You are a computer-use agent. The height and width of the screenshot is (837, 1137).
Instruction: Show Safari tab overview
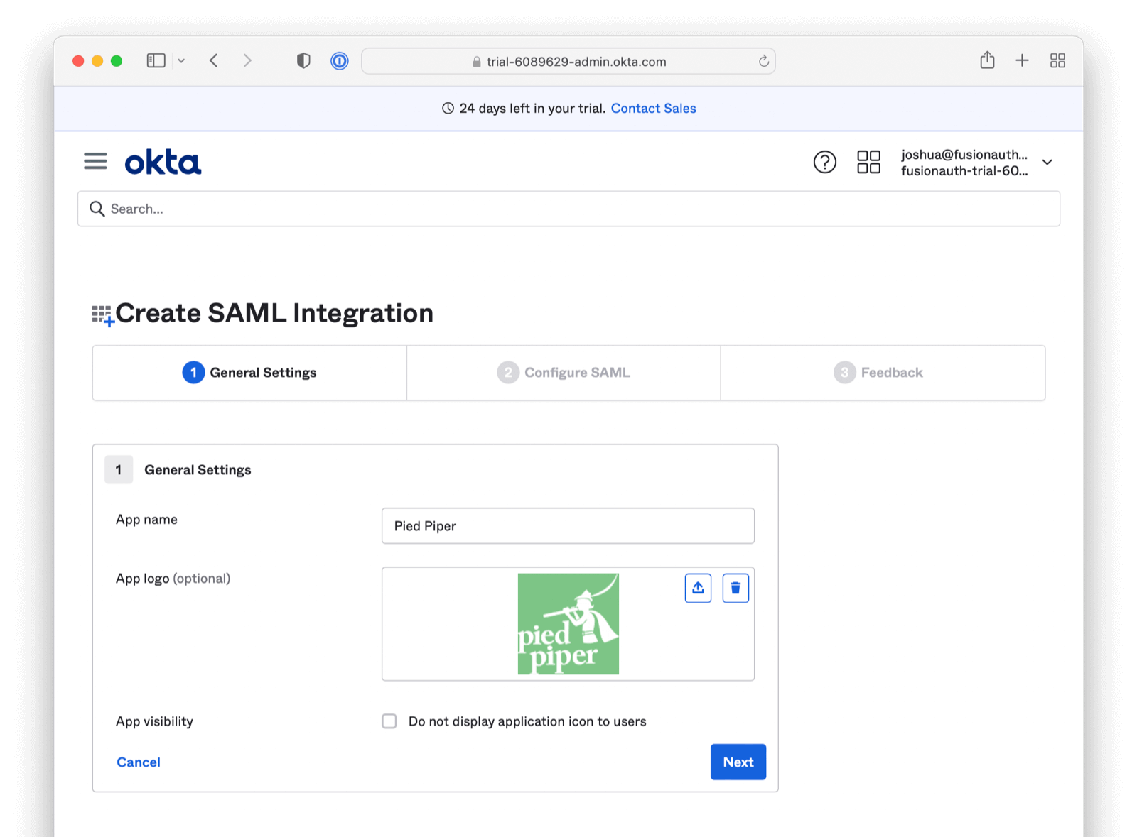coord(1057,60)
